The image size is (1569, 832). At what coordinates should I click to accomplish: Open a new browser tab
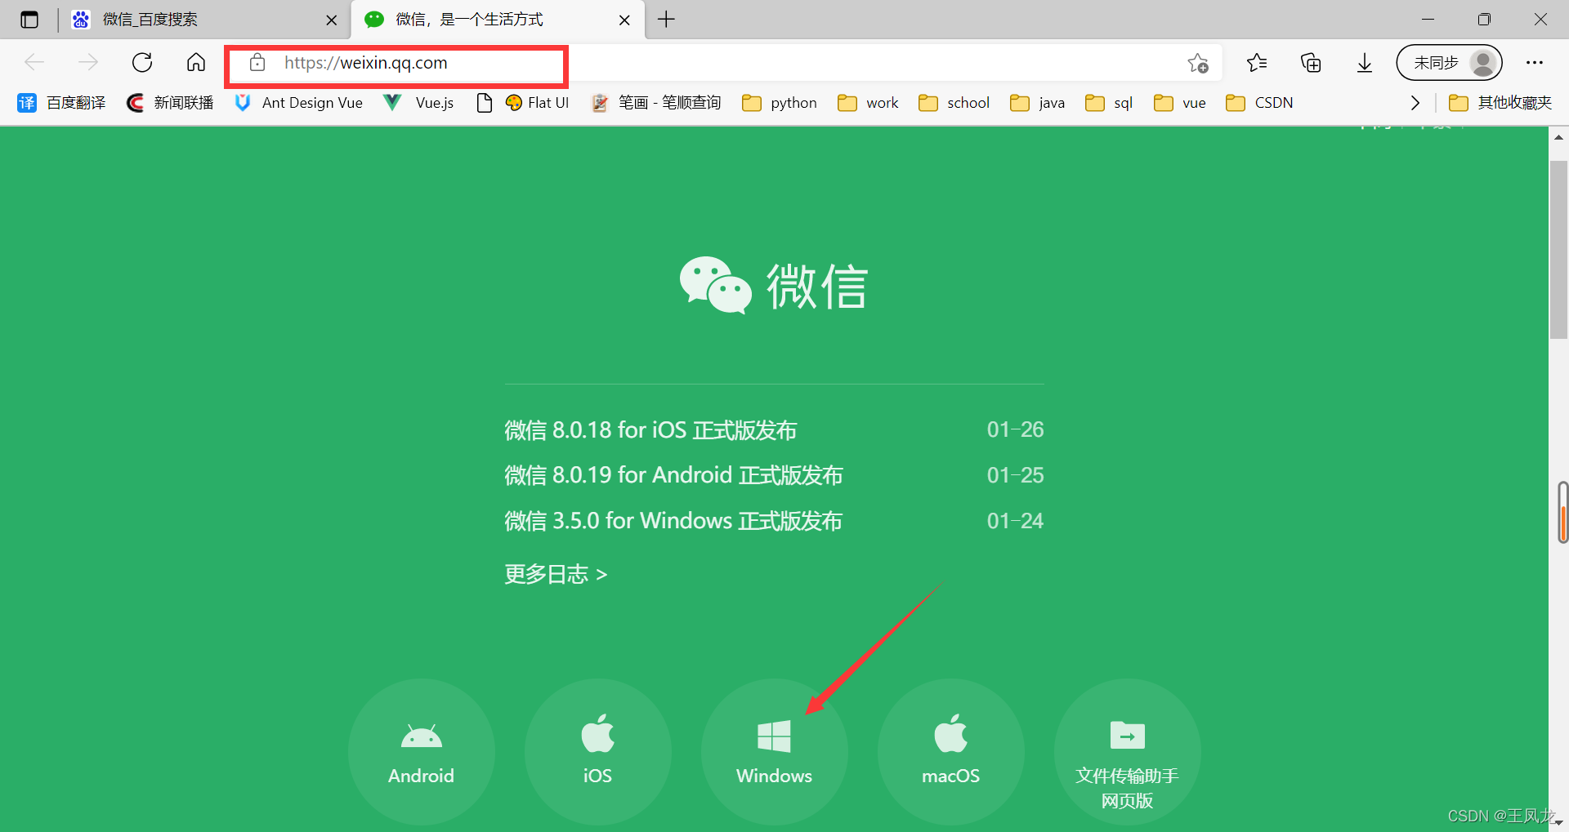click(x=666, y=20)
